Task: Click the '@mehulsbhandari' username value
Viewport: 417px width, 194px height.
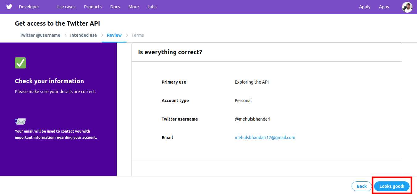Action: point(252,119)
